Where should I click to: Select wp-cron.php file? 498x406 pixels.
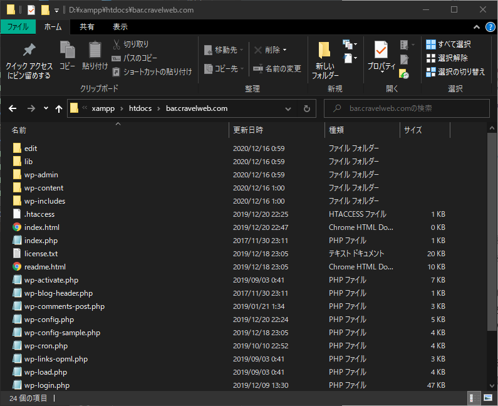click(x=46, y=346)
